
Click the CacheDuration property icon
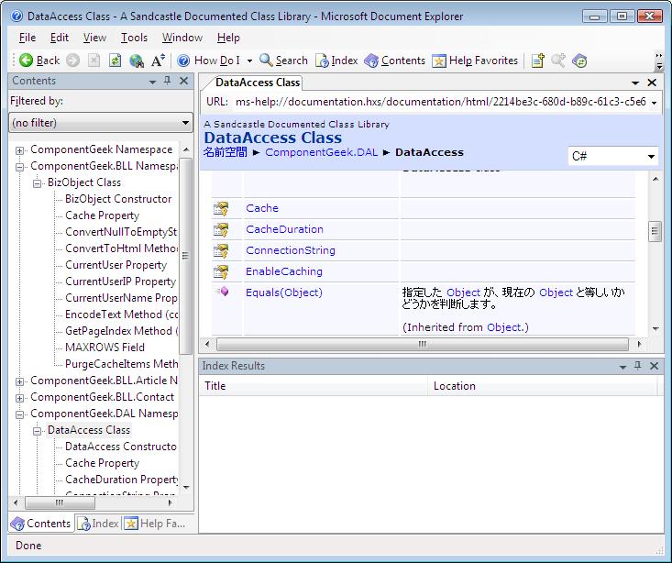(221, 229)
